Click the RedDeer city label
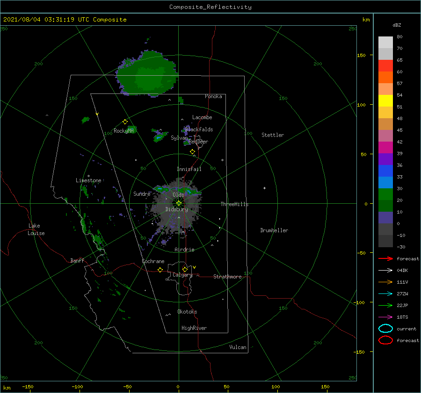Screen dimensions: 421x393 pyautogui.click(x=198, y=142)
